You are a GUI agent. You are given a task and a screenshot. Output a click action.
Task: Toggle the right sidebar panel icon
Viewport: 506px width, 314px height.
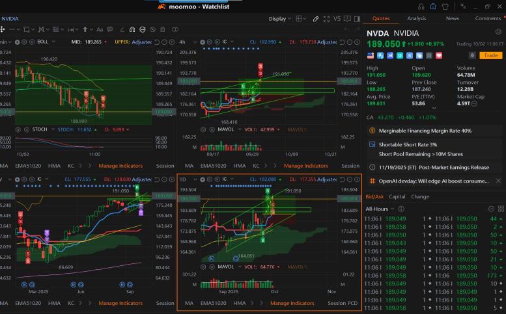[x=358, y=19]
